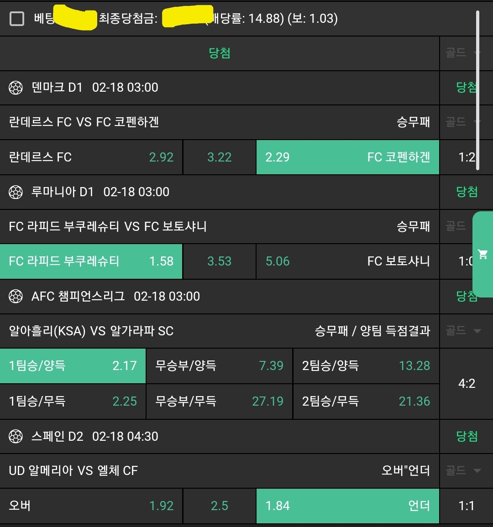Select FC 보토샤니 win at 5.06 odds
Image resolution: width=493 pixels, height=527 pixels.
point(347,261)
